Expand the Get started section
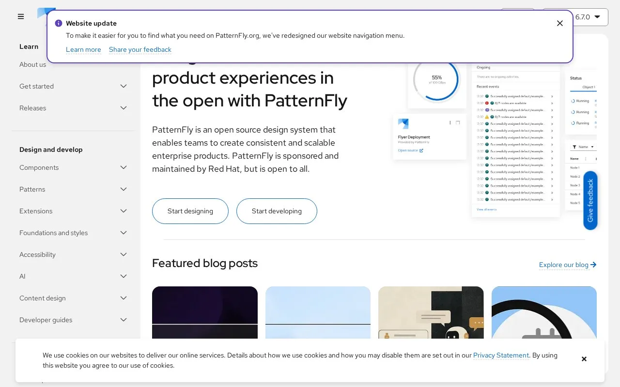 (x=73, y=86)
